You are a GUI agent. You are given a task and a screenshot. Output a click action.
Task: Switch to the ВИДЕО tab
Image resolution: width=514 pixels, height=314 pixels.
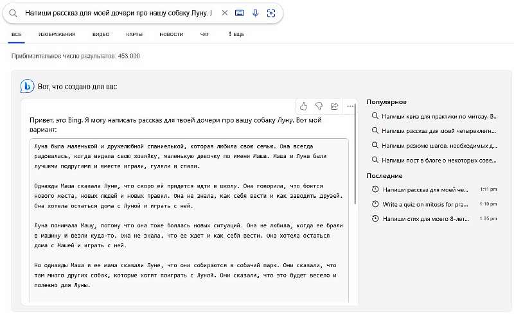100,34
